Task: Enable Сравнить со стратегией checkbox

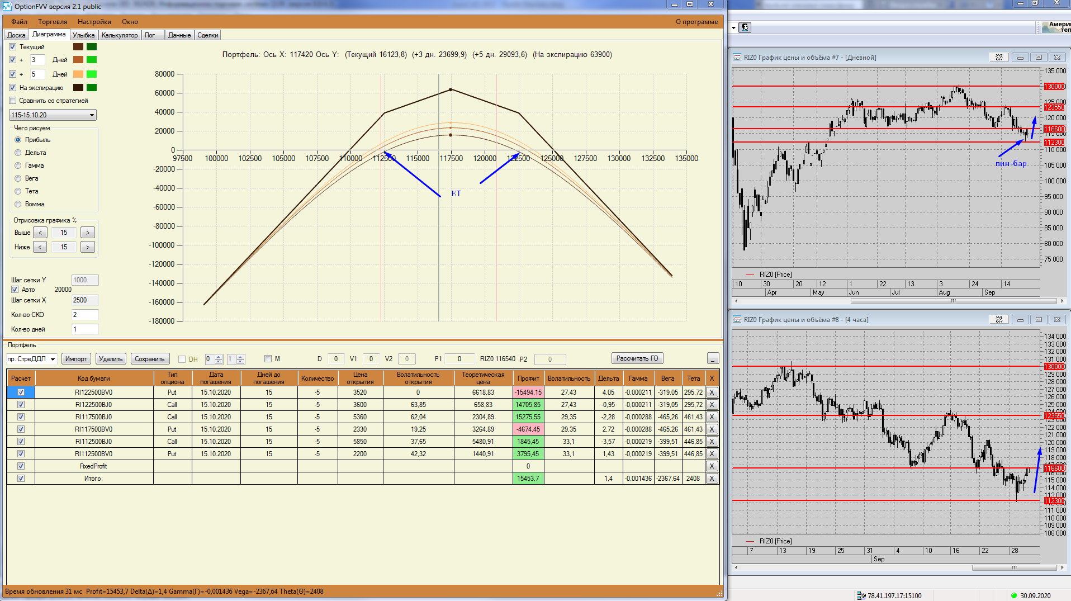Action: pyautogui.click(x=13, y=101)
